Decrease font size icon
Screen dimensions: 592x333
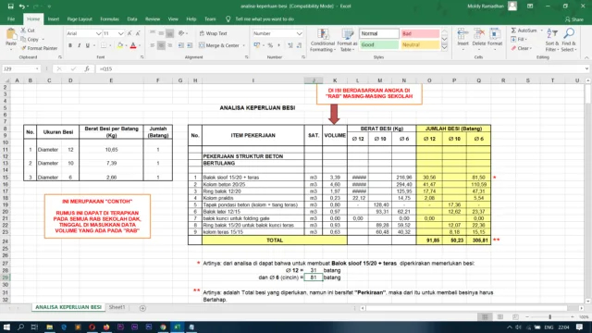click(x=138, y=33)
